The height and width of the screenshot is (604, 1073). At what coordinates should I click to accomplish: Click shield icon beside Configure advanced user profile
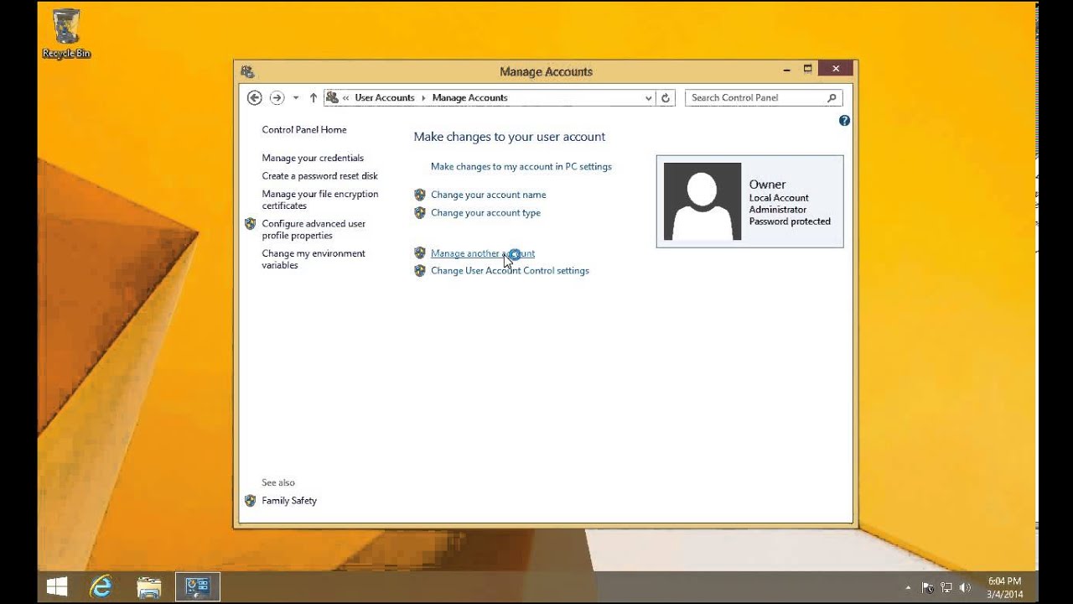(x=250, y=224)
